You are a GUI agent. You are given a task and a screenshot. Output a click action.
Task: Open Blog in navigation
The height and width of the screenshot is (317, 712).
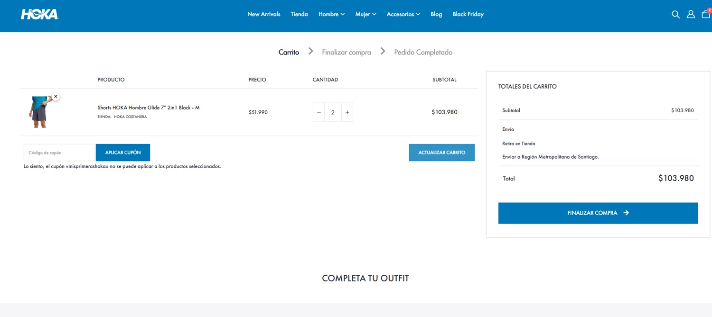click(436, 14)
